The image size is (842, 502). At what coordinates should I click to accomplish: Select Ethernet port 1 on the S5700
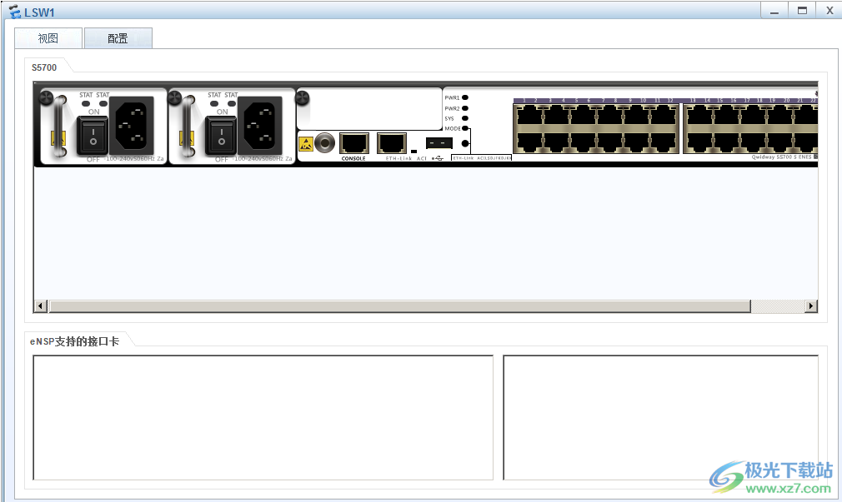click(529, 116)
